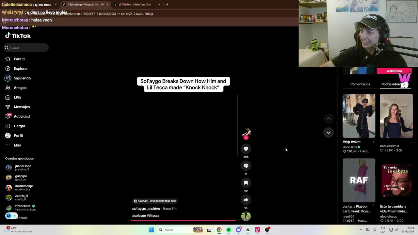Go to Para ti feed
The width and height of the screenshot is (418, 235).
[19, 59]
